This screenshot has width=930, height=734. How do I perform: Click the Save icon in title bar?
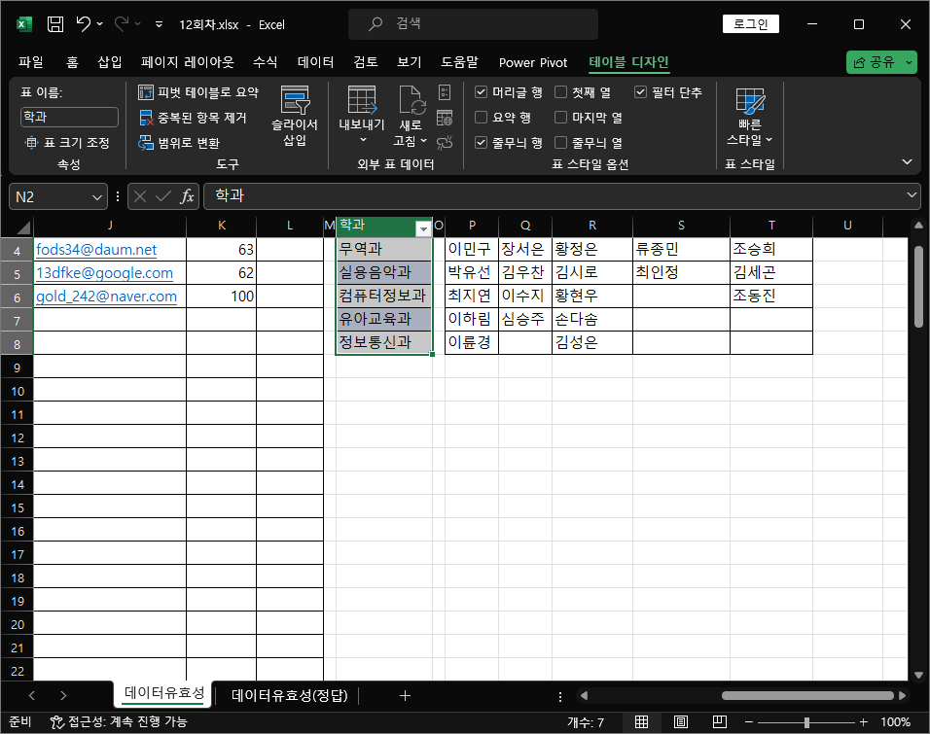(x=55, y=24)
